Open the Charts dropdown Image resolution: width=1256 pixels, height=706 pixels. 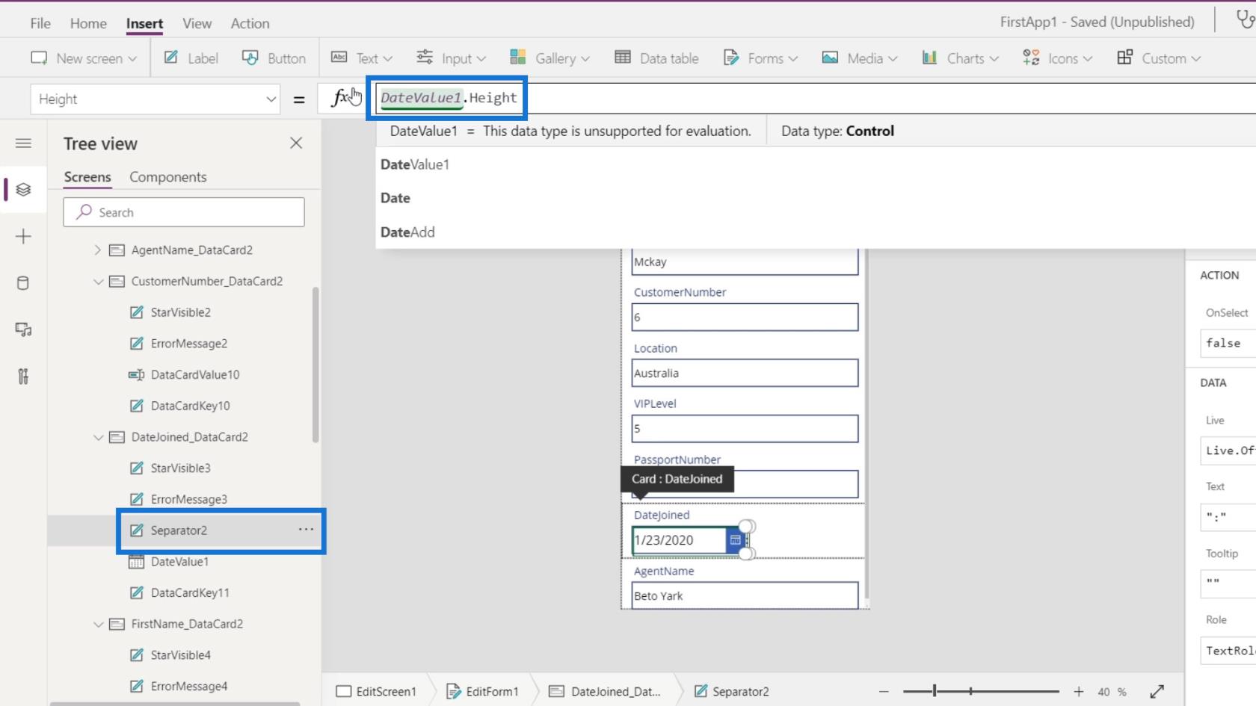tap(960, 58)
